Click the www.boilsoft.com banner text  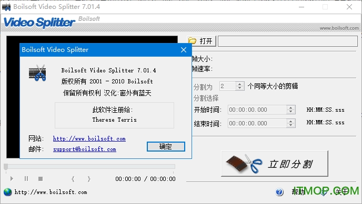339,28
